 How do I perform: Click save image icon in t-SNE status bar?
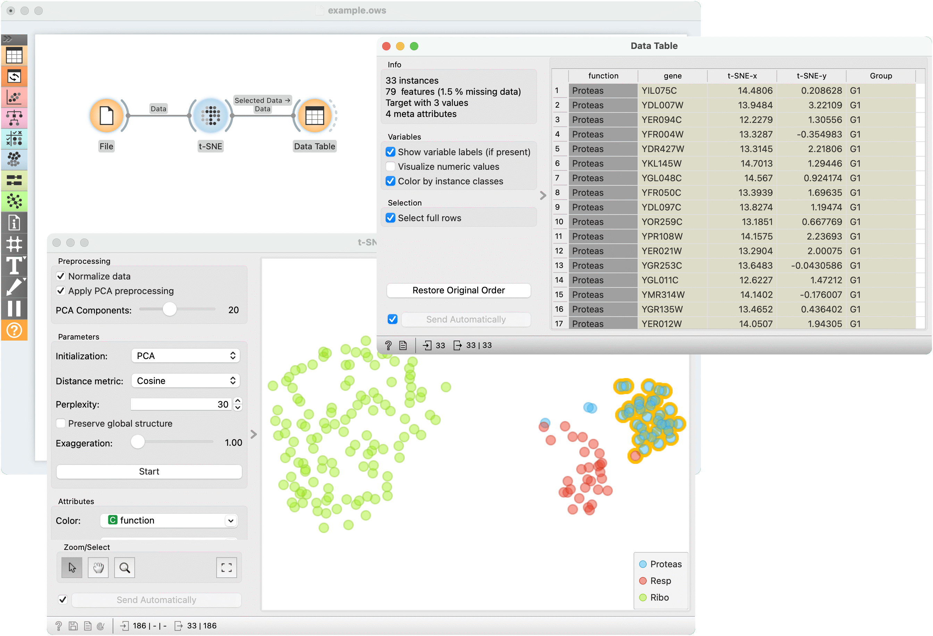point(73,626)
